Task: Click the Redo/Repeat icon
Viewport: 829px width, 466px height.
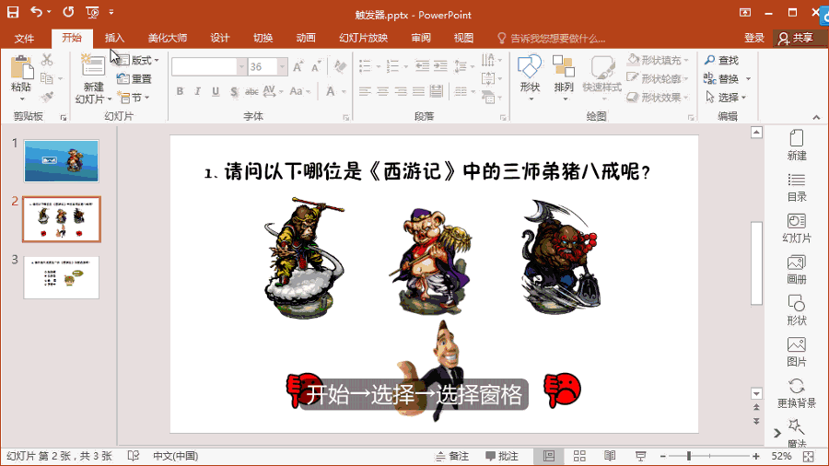Action: [x=69, y=12]
